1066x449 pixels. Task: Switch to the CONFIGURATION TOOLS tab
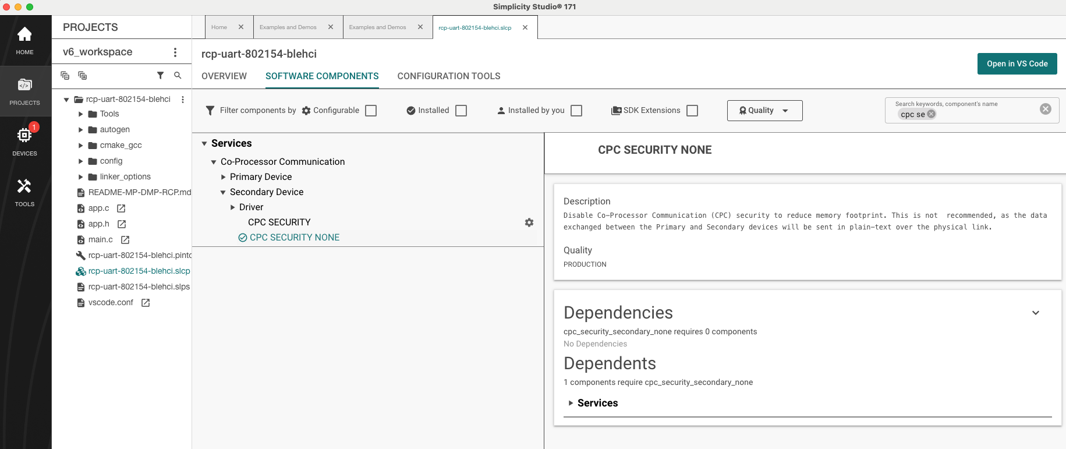click(449, 76)
